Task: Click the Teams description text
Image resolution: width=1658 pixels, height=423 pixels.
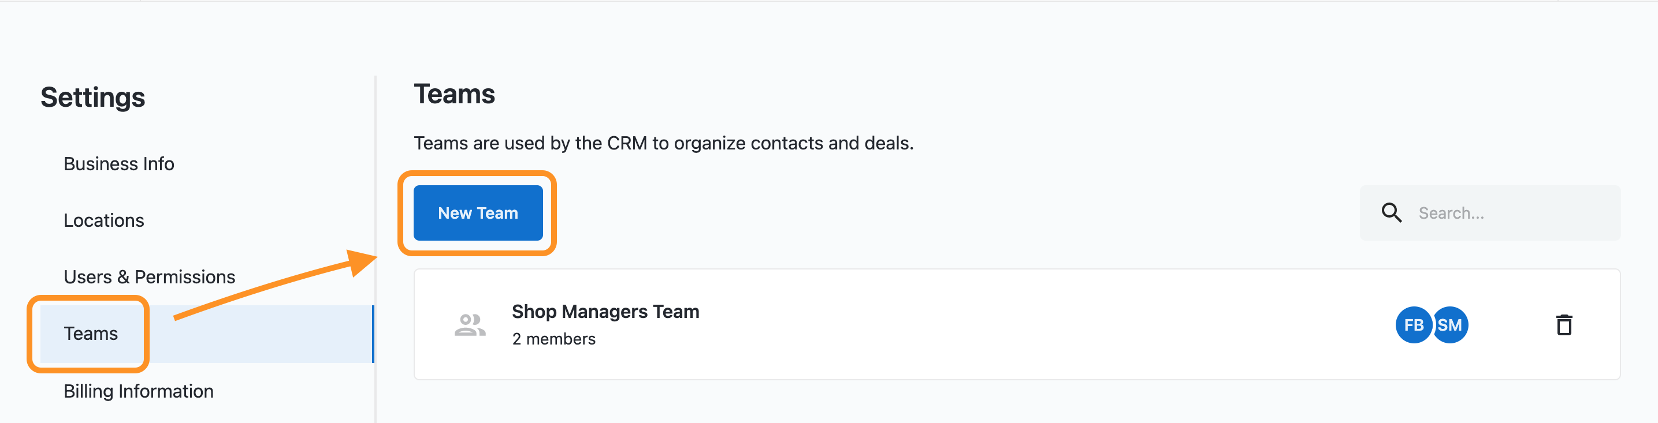Action: 664,143
